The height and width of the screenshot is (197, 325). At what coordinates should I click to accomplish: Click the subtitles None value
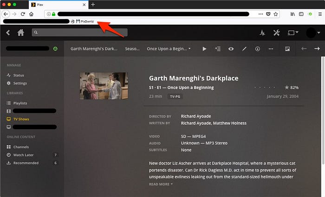point(186,150)
